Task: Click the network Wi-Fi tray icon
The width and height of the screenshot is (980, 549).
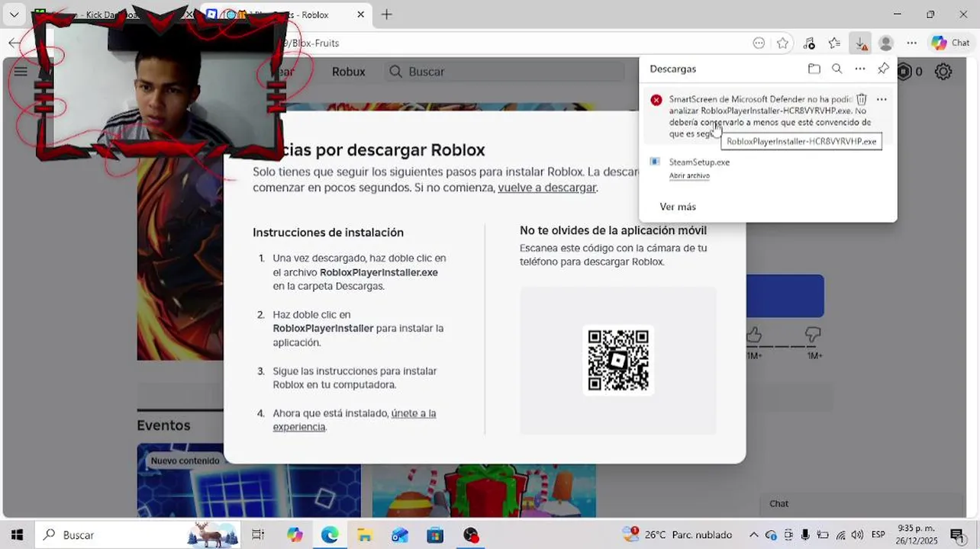Action: [840, 535]
